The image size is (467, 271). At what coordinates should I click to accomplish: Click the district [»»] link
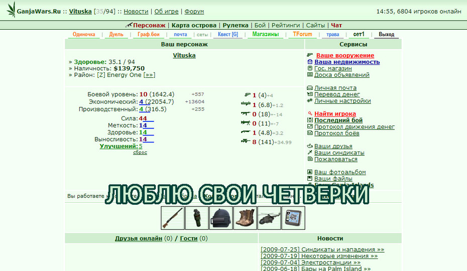[x=149, y=75]
